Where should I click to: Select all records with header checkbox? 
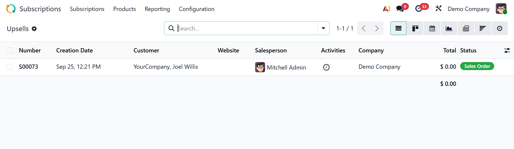10,50
